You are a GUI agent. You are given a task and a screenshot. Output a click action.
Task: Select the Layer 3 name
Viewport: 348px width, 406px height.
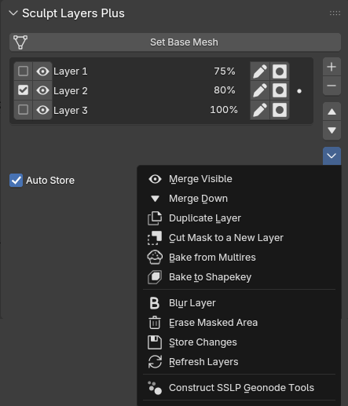pos(71,110)
